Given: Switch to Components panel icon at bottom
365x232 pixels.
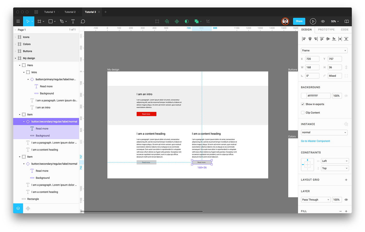Looking at the screenshot, I should tap(28, 208).
